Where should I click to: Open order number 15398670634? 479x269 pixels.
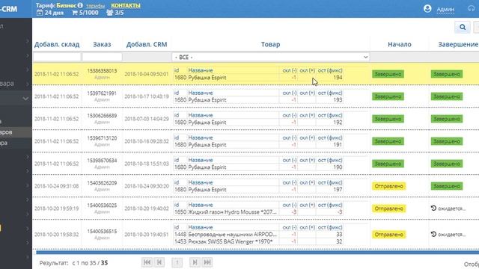click(x=102, y=161)
